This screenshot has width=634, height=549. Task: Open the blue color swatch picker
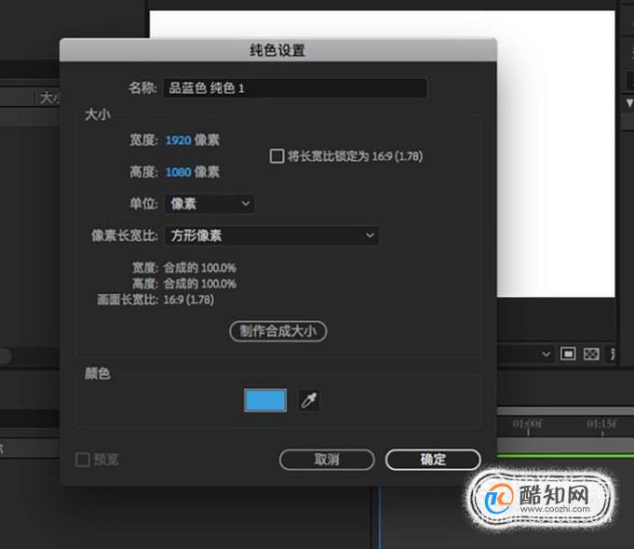pyautogui.click(x=265, y=400)
